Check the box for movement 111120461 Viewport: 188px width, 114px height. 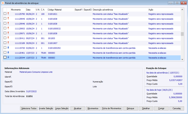5,52
